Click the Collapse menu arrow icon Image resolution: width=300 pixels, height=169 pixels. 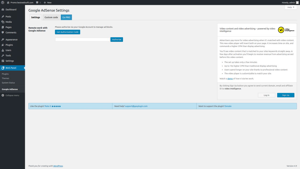pos(3,95)
